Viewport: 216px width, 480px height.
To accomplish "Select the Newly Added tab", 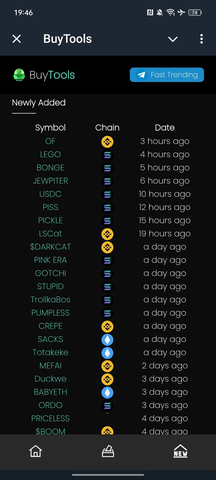I will 39,103.
